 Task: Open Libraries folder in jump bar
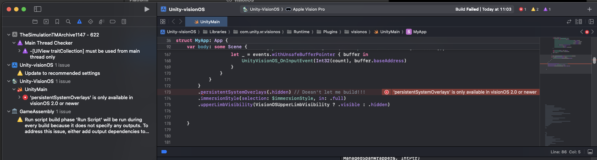(214, 32)
